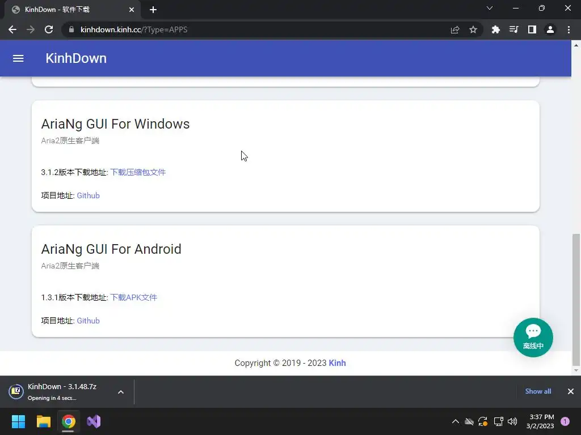The height and width of the screenshot is (435, 581).
Task: Click the sync update tray icon
Action: (x=483, y=421)
